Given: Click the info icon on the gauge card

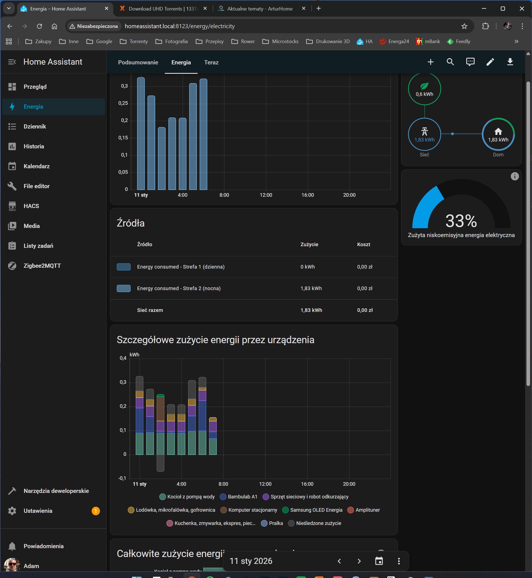Looking at the screenshot, I should pos(514,176).
